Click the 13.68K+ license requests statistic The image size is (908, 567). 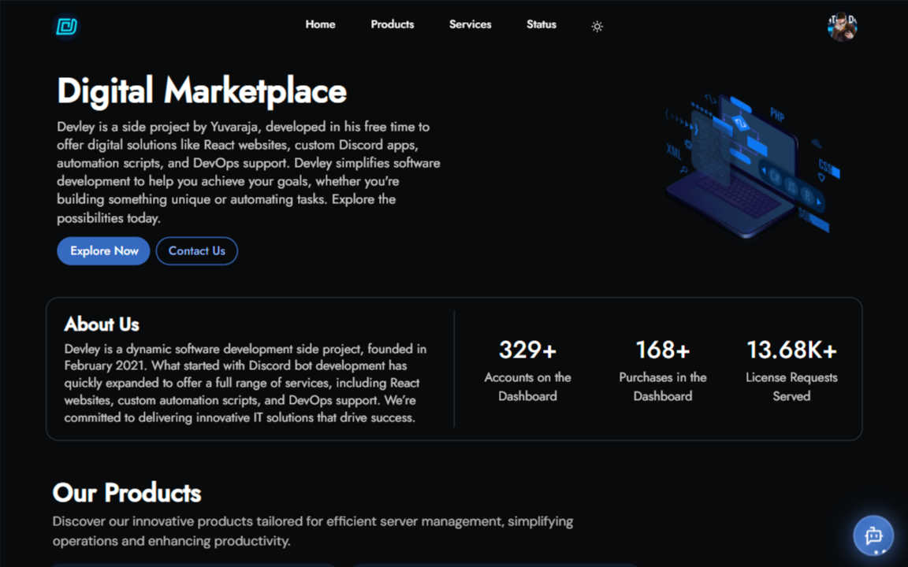(791, 350)
